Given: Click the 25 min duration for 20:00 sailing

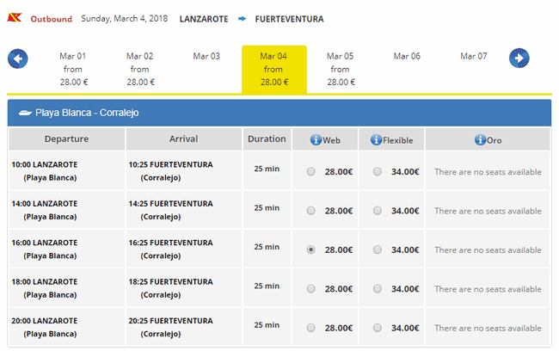Looking at the screenshot, I should [267, 325].
